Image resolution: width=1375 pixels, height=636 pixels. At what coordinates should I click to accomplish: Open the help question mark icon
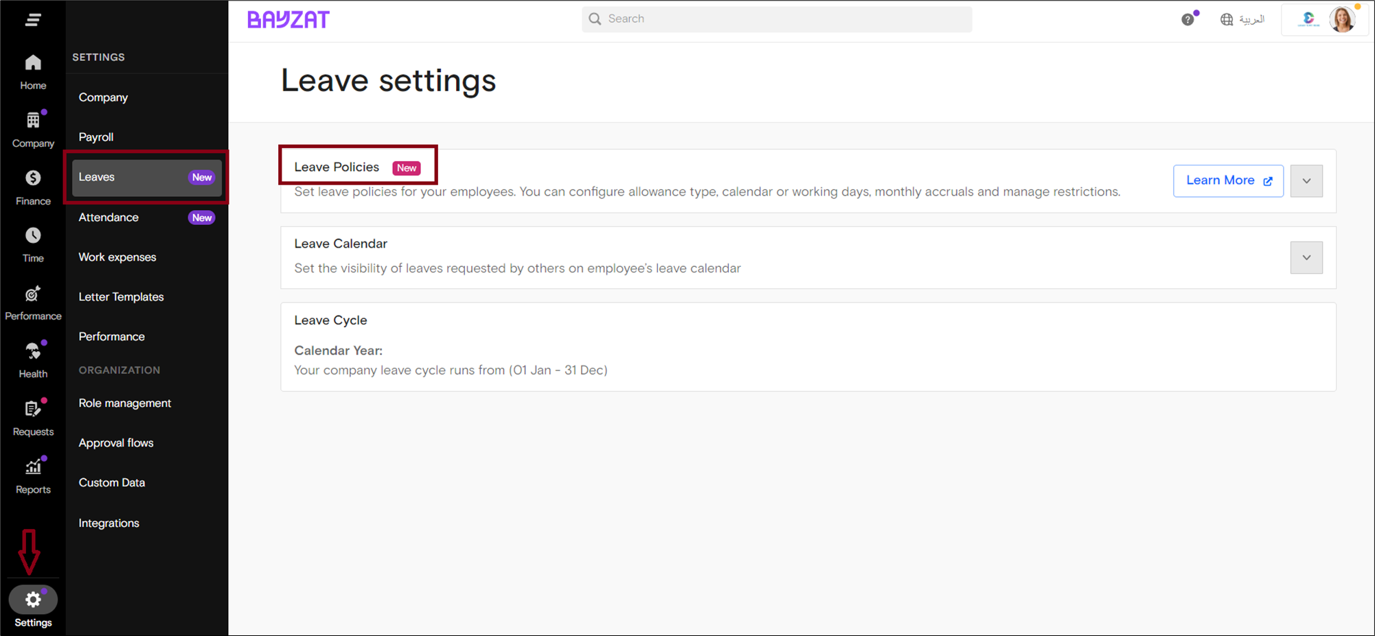coord(1187,19)
